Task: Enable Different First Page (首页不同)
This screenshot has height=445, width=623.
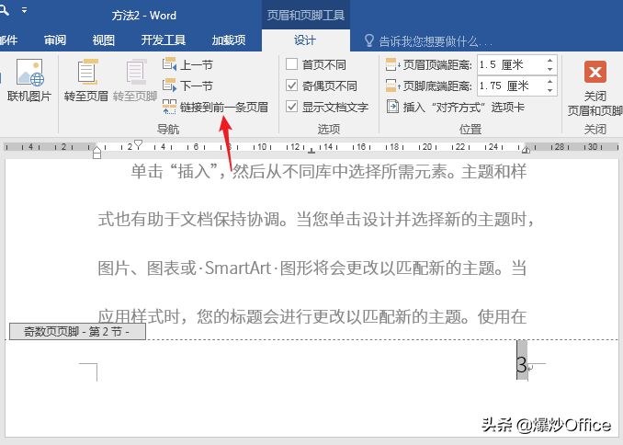Action: [292, 64]
